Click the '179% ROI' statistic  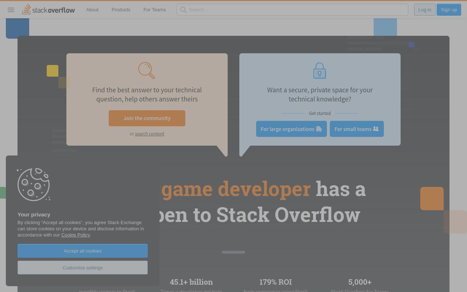tap(275, 282)
